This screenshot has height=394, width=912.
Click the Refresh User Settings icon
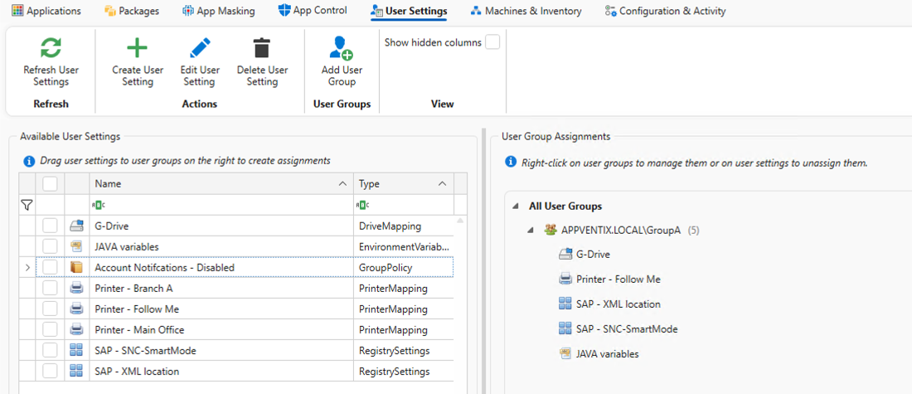tap(51, 47)
